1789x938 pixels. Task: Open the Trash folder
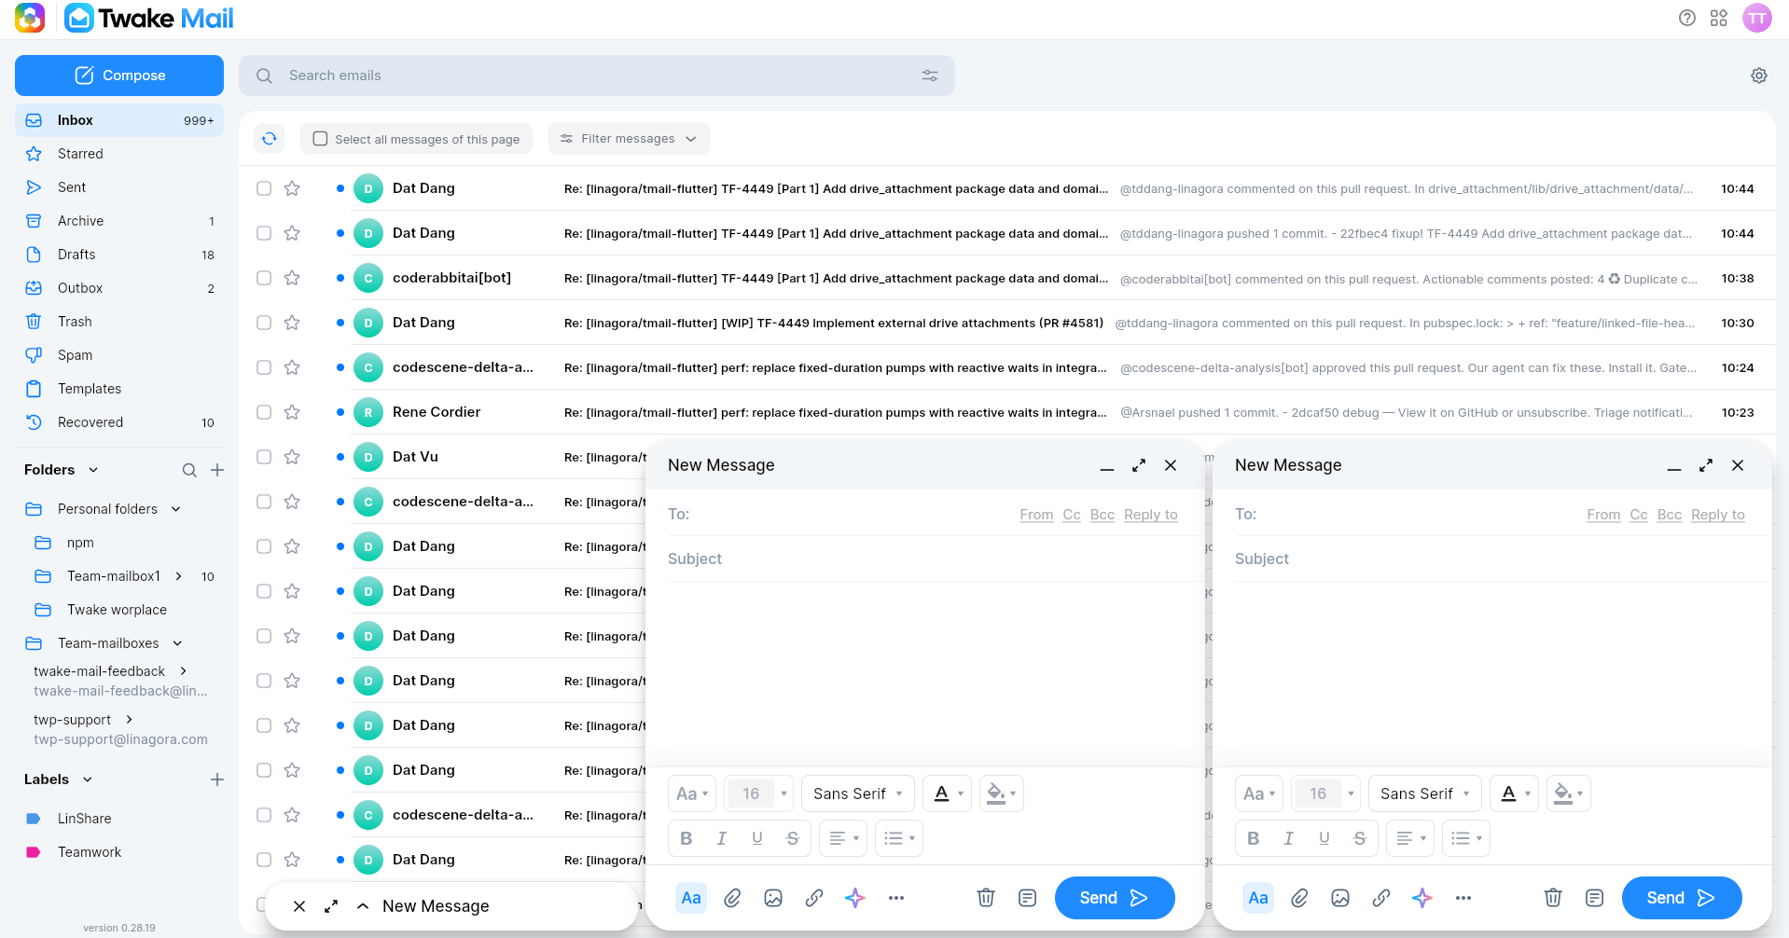click(119, 322)
